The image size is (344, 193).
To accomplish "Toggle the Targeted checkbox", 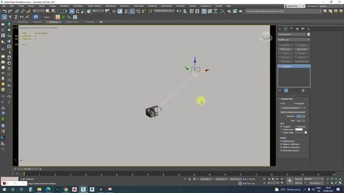I will click(295, 103).
